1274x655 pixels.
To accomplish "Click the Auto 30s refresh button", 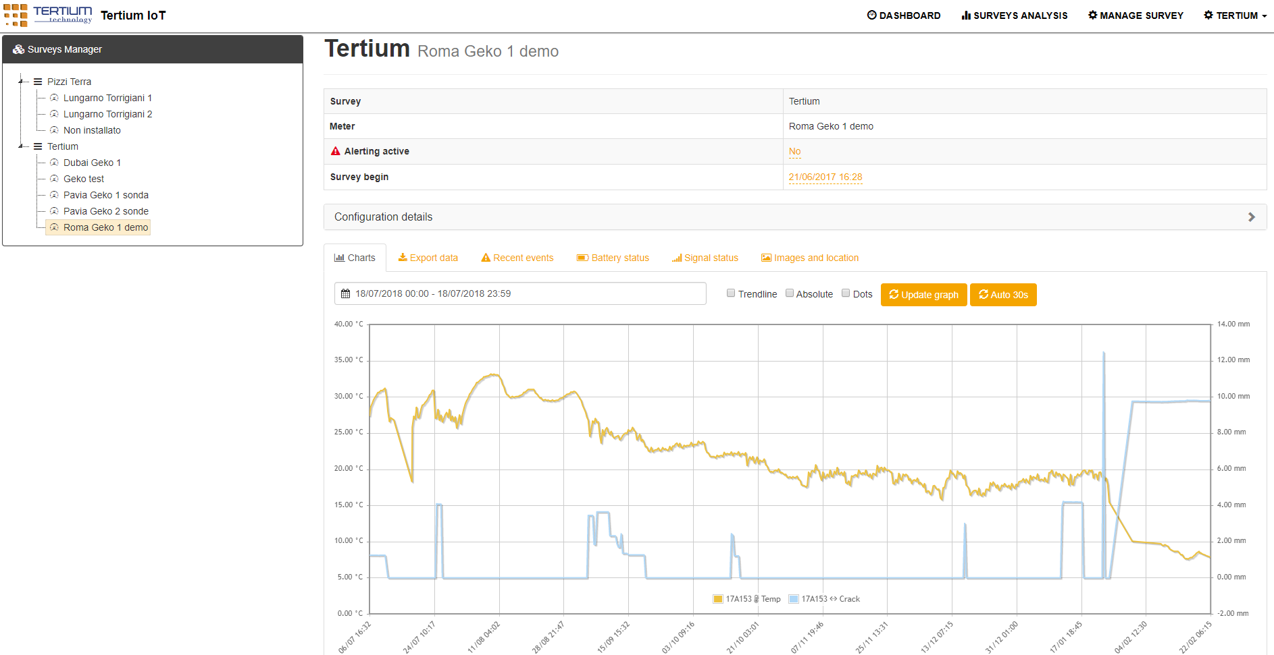I will (1003, 295).
